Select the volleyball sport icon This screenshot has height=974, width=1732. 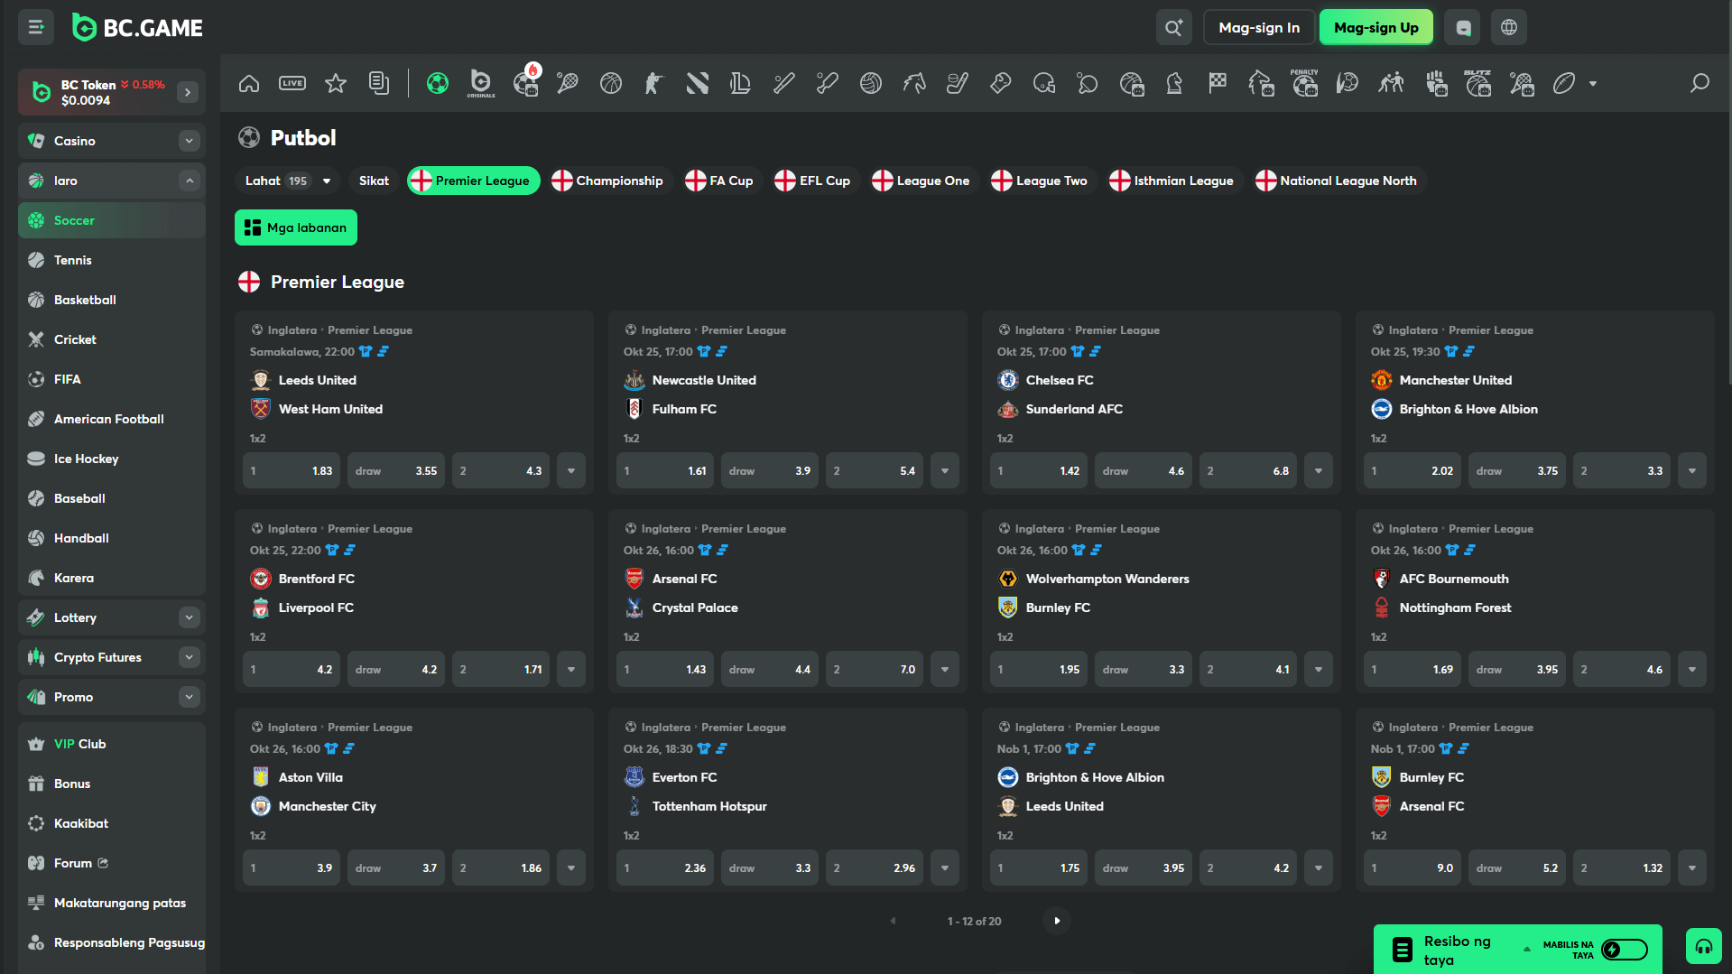(871, 84)
